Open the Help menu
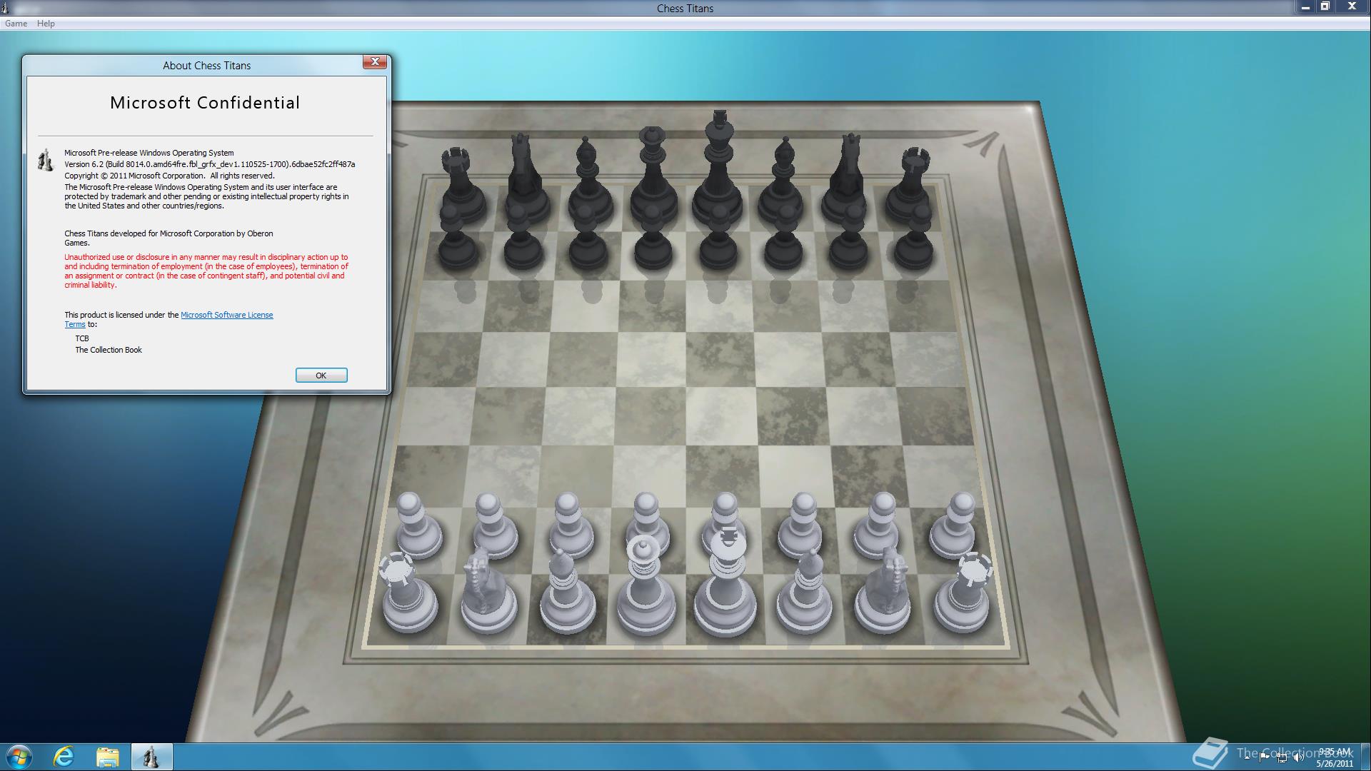 (x=46, y=24)
